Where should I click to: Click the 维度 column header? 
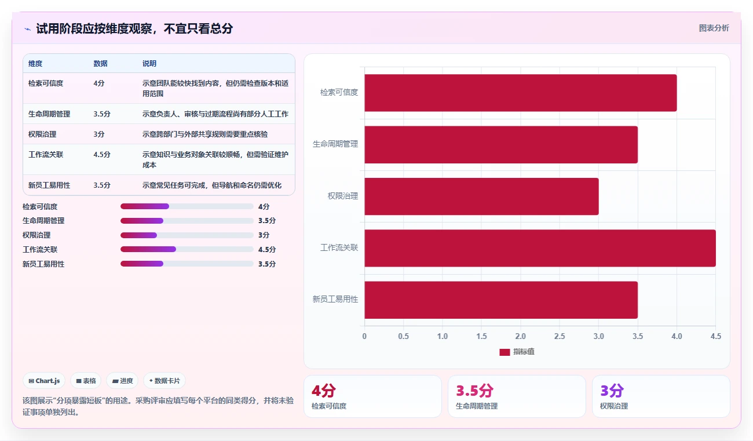(x=35, y=63)
